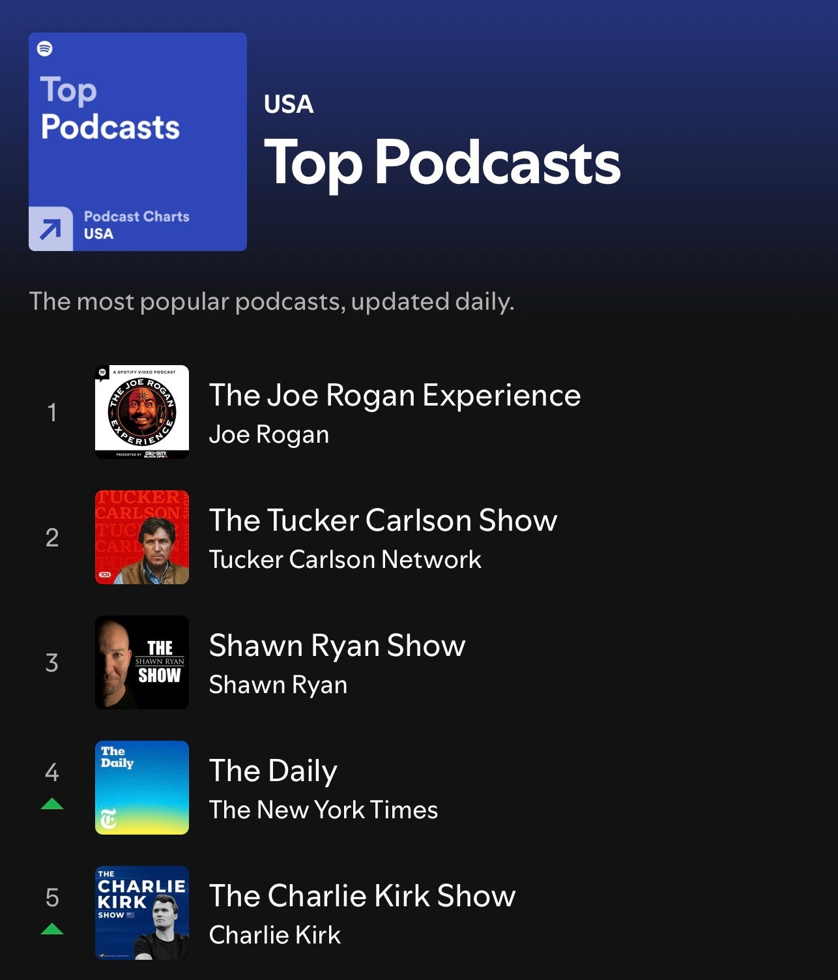Click the large Top Podcasts heading
This screenshot has width=838, height=980.
pos(442,163)
